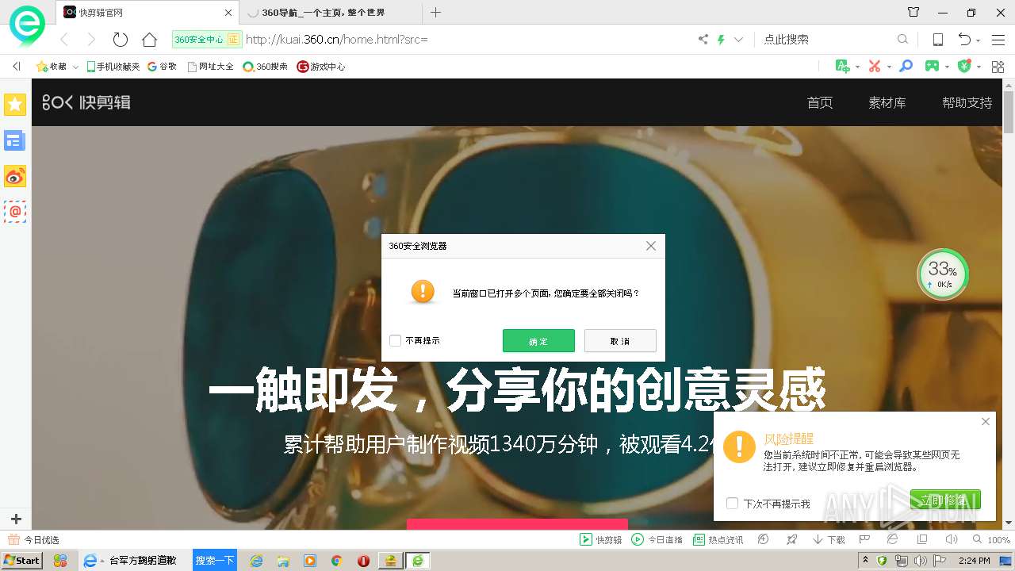The image size is (1015, 571).
Task: Click the green yen shield icon
Action: (x=964, y=67)
